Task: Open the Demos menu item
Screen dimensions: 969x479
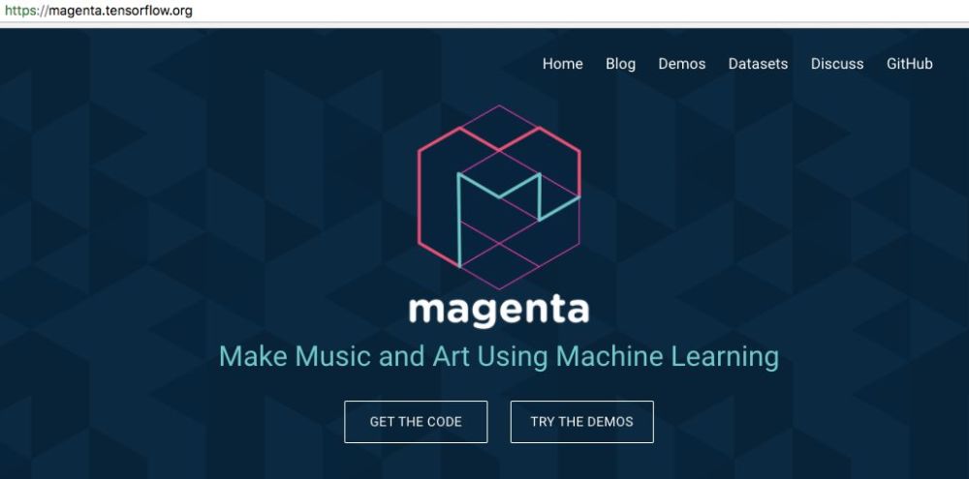Action: coord(681,64)
